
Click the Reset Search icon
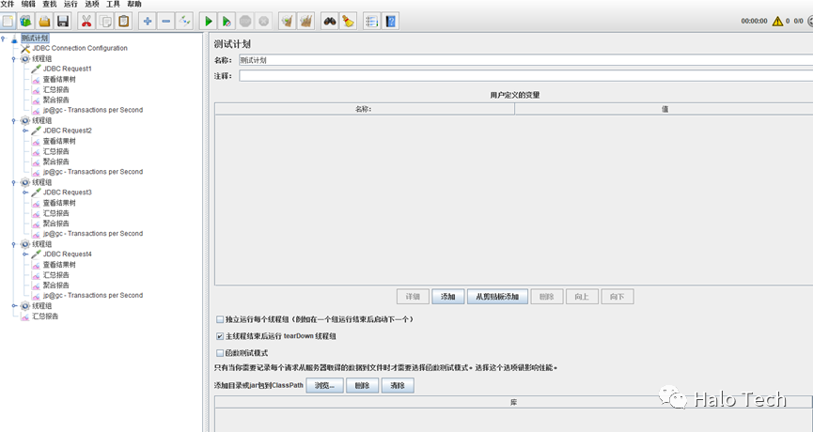click(349, 22)
